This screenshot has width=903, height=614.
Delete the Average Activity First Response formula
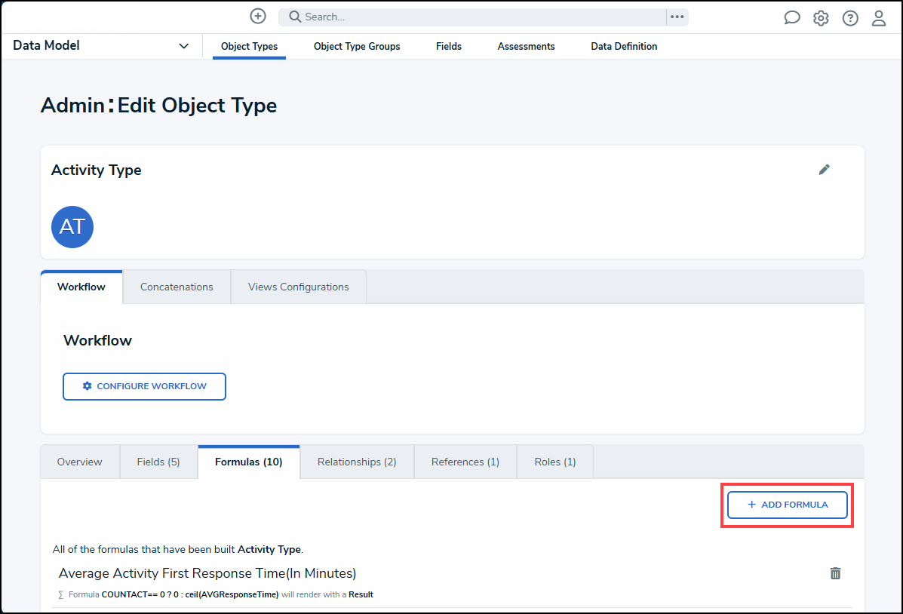tap(835, 573)
